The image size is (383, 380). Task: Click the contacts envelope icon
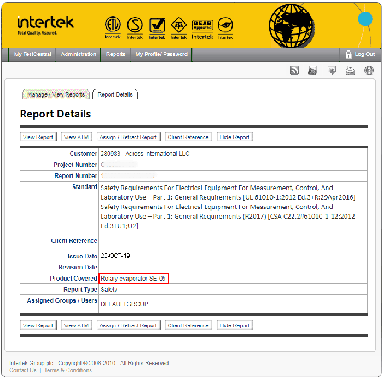[x=313, y=70]
